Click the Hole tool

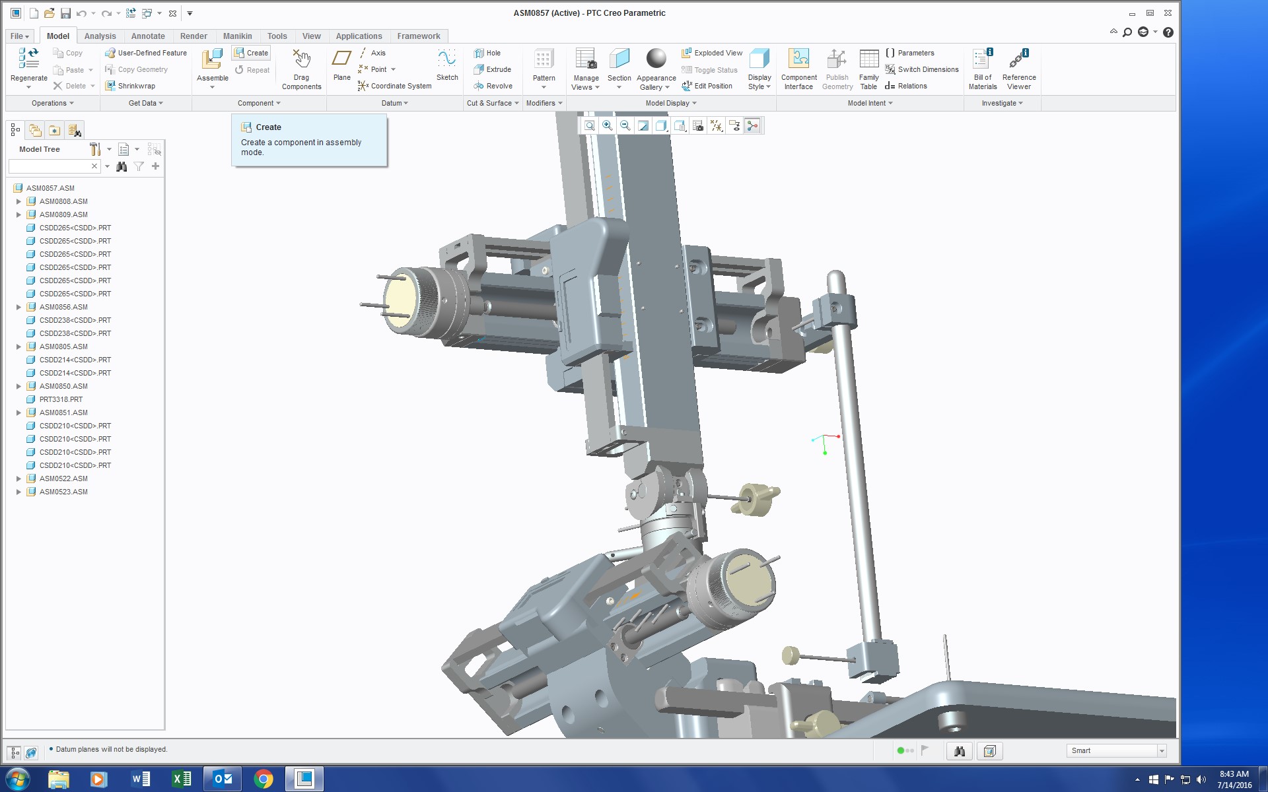pos(487,53)
